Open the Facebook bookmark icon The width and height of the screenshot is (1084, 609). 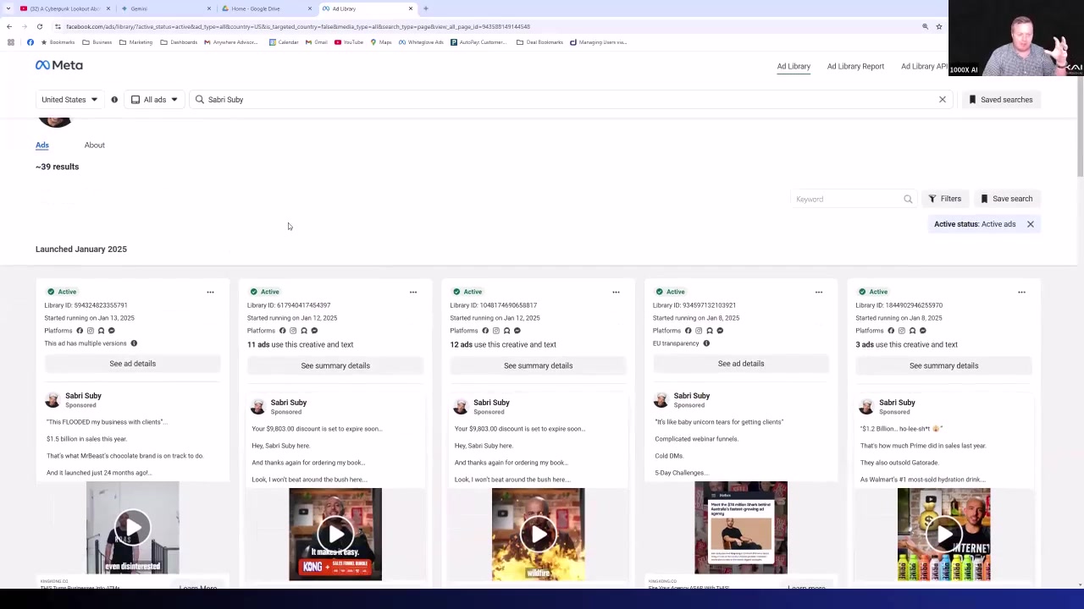[30, 42]
